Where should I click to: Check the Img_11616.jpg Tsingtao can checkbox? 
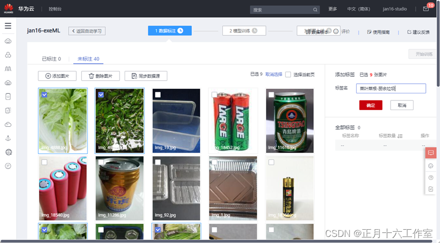[x=271, y=95]
